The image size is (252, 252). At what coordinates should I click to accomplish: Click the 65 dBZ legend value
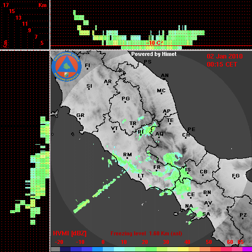click(240, 242)
